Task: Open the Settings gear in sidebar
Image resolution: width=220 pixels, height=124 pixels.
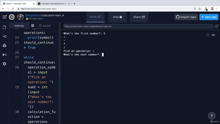Action: tap(4, 64)
